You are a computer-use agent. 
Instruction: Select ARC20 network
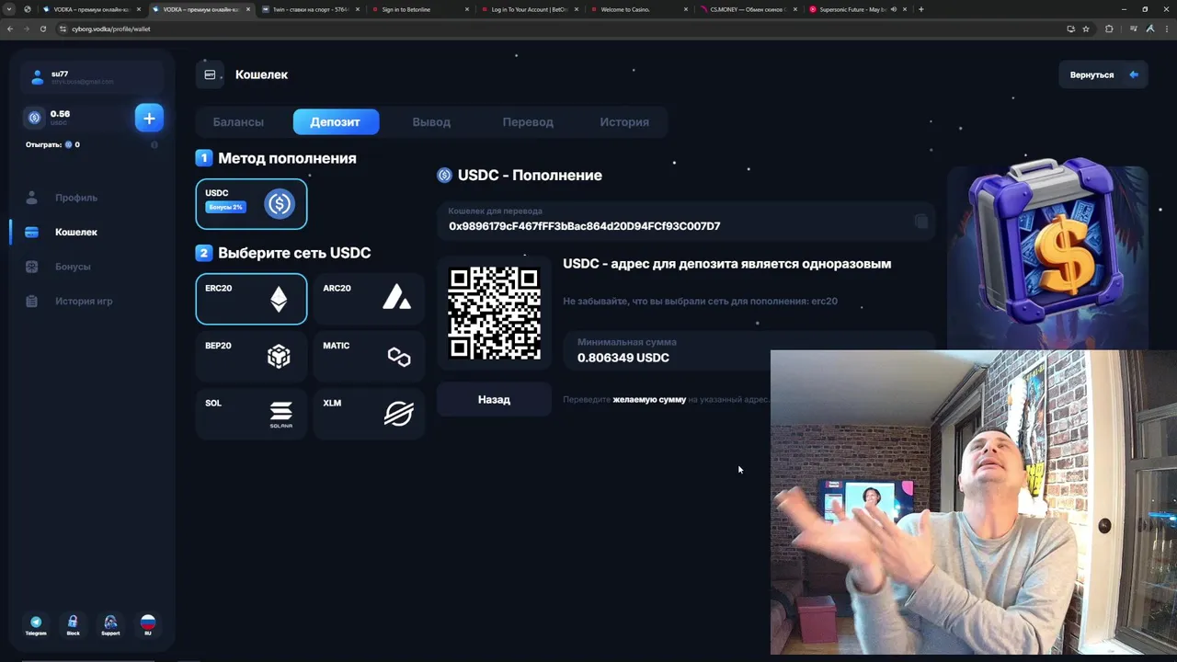click(x=369, y=299)
